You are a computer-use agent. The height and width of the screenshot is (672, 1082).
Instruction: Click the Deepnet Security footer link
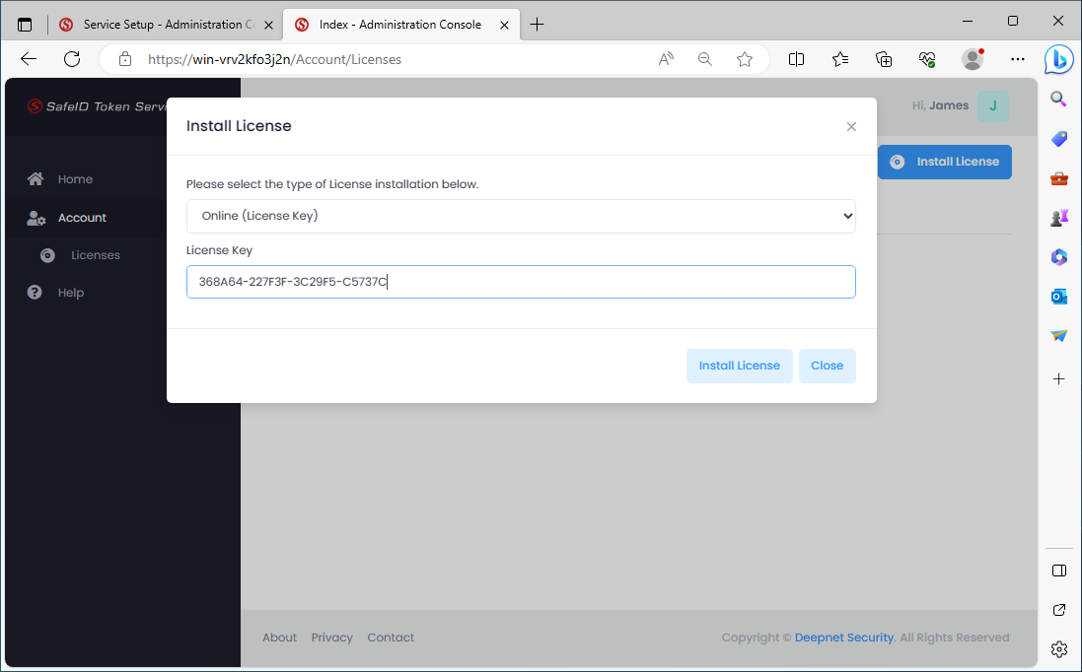click(x=844, y=638)
